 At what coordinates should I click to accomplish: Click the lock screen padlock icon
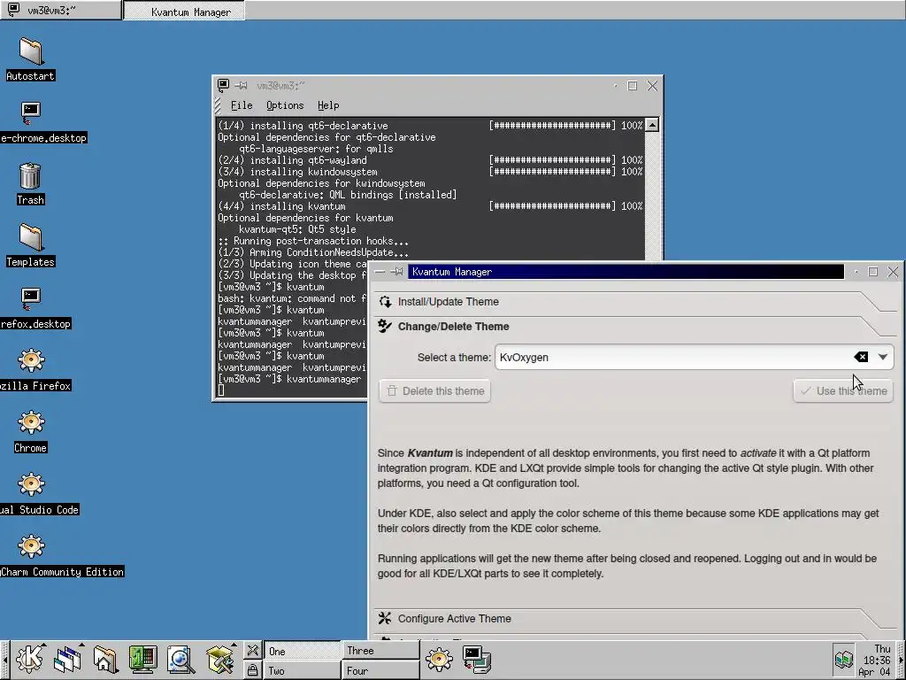[x=252, y=670]
